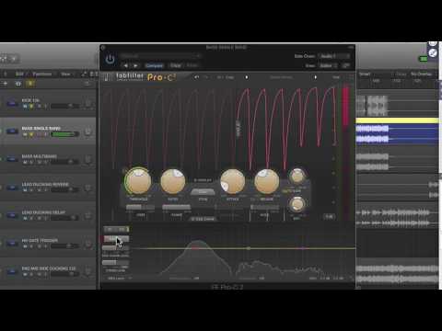The image size is (442, 331).
Task: Click the KICK 126 track icon
Action: point(12,103)
